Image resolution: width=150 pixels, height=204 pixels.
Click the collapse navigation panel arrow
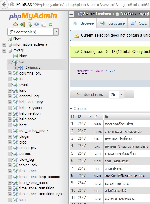click(71, 14)
